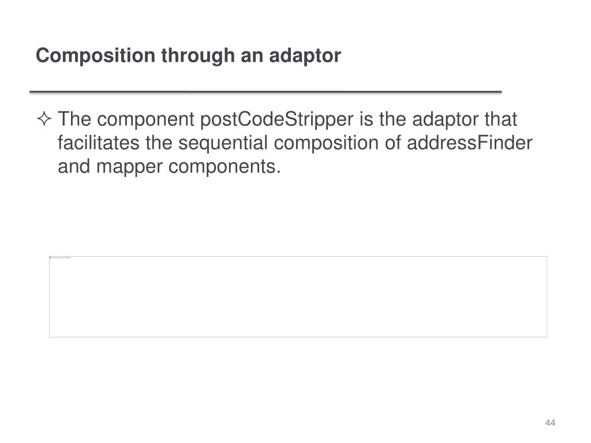Click the horizontal line under the title
Screen dimensions: 591x443
tap(265, 92)
